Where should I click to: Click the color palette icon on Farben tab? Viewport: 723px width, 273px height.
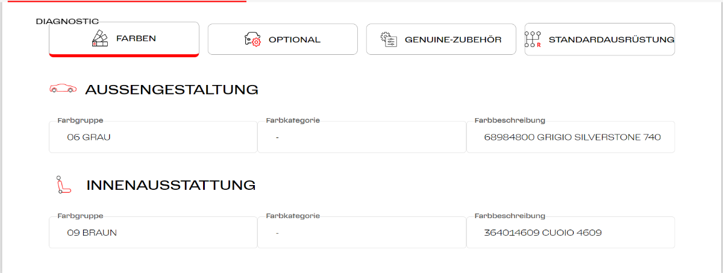(99, 39)
